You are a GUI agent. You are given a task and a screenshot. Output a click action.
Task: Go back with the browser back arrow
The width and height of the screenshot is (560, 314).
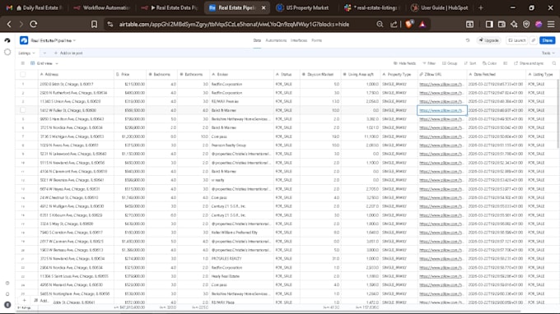(9, 24)
